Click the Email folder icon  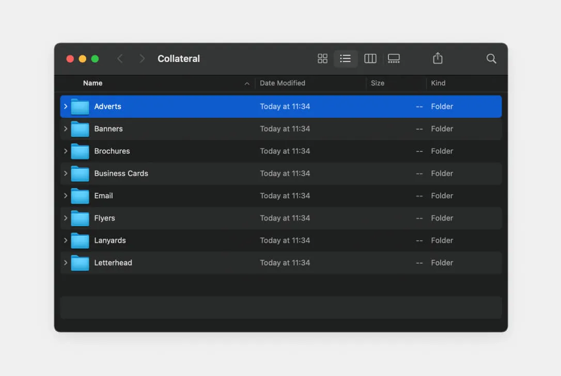pyautogui.click(x=80, y=196)
